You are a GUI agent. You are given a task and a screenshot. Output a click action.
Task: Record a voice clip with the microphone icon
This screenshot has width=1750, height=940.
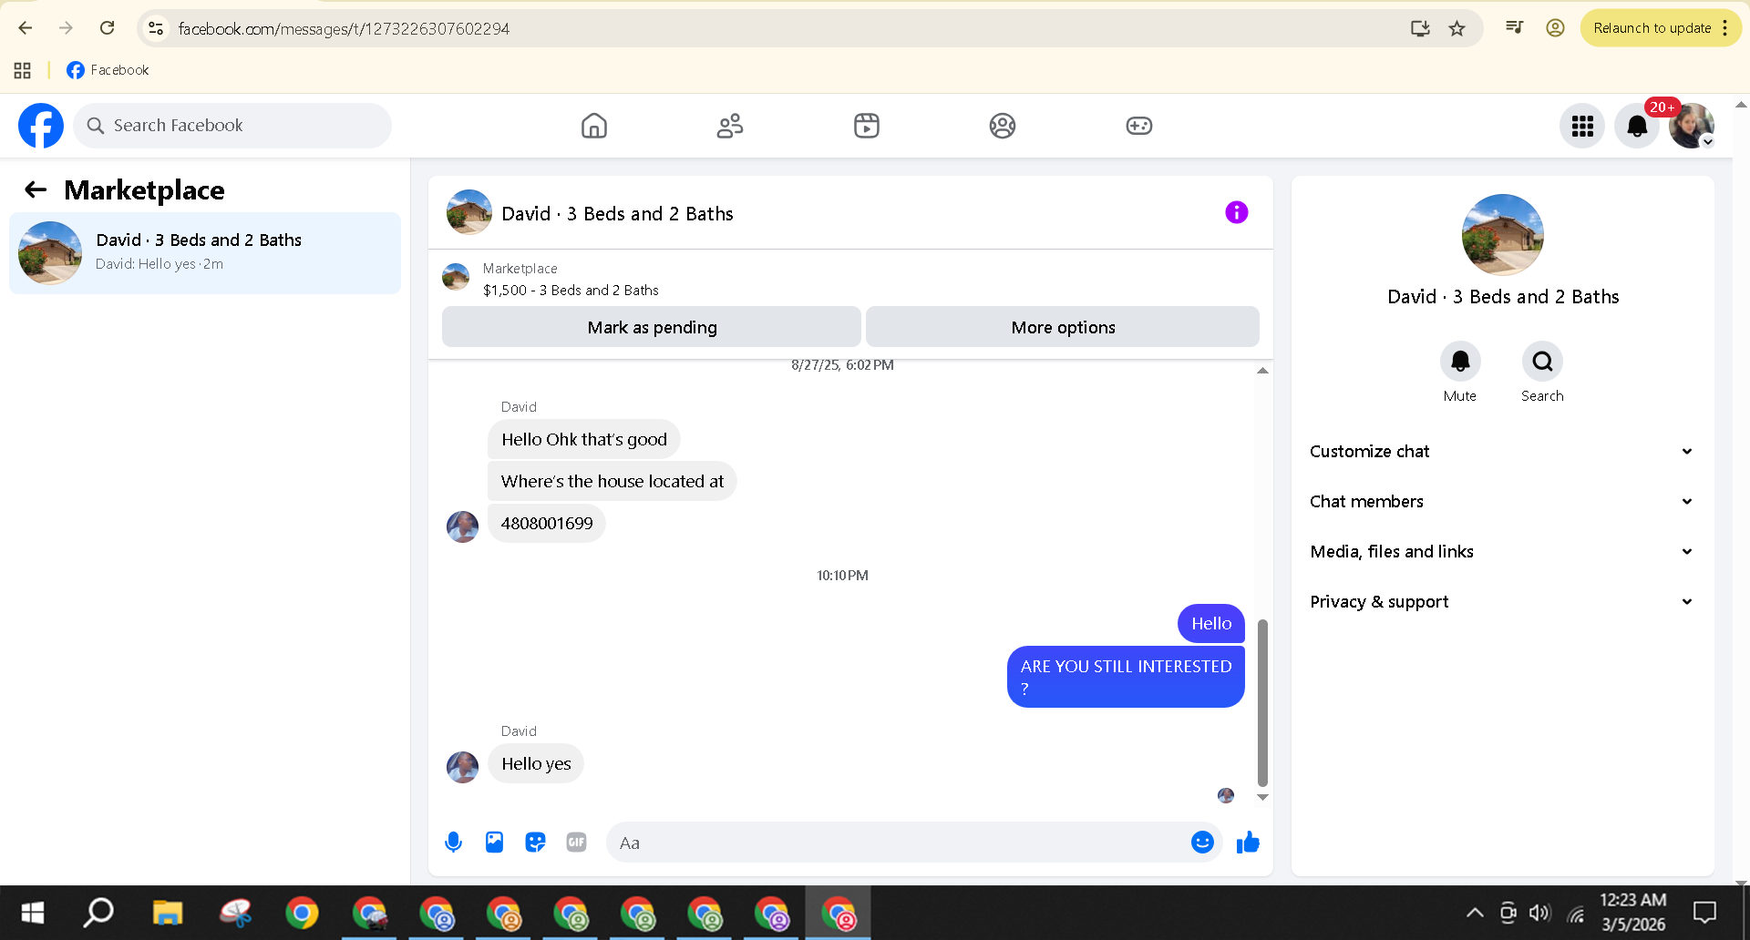pyautogui.click(x=453, y=843)
